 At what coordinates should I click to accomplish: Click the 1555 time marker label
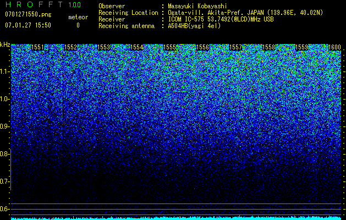[169, 47]
